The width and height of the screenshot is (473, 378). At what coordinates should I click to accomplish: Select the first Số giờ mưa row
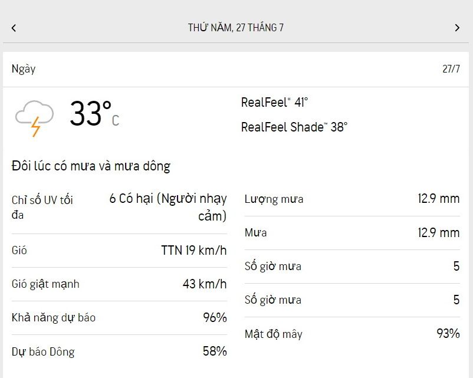click(352, 267)
